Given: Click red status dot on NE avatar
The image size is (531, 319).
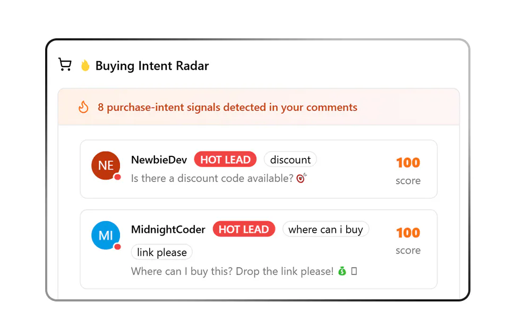Looking at the screenshot, I should (117, 177).
